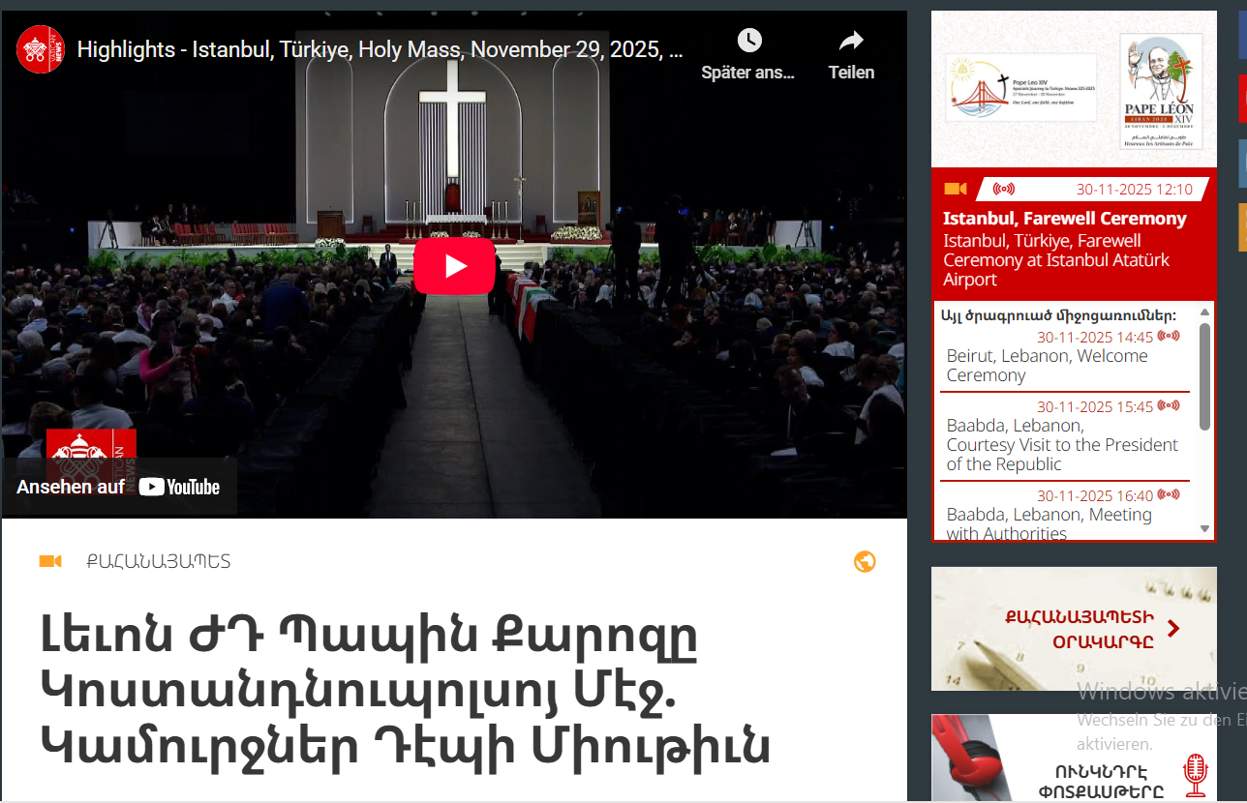Open 'Beirut, Lebanon, Welcome Ceremony' event
The width and height of the screenshot is (1247, 803).
(1048, 366)
